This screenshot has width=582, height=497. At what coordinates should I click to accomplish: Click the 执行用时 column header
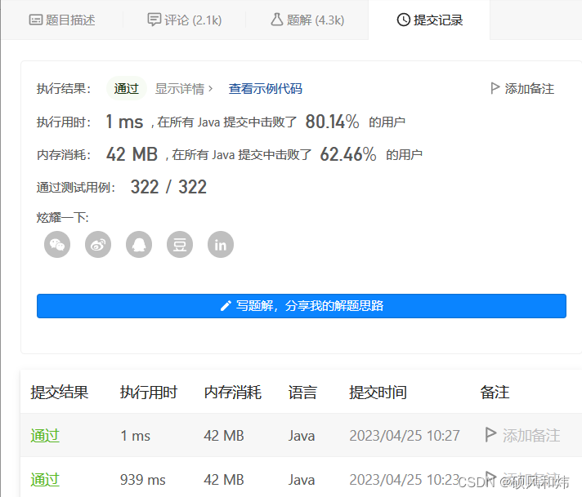coord(149,392)
